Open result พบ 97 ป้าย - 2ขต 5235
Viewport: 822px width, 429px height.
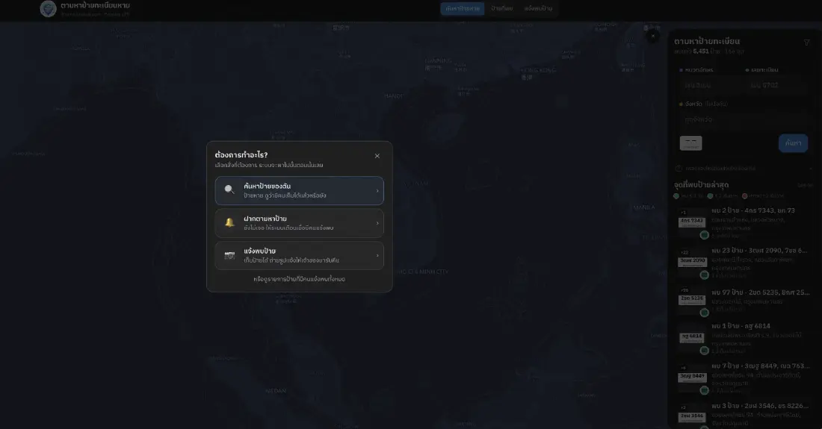pyautogui.click(x=744, y=302)
